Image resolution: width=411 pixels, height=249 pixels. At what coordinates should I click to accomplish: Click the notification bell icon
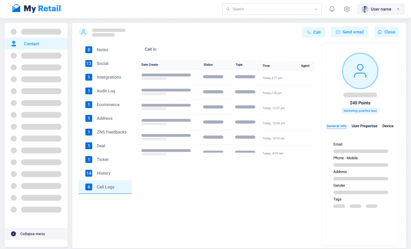point(332,9)
